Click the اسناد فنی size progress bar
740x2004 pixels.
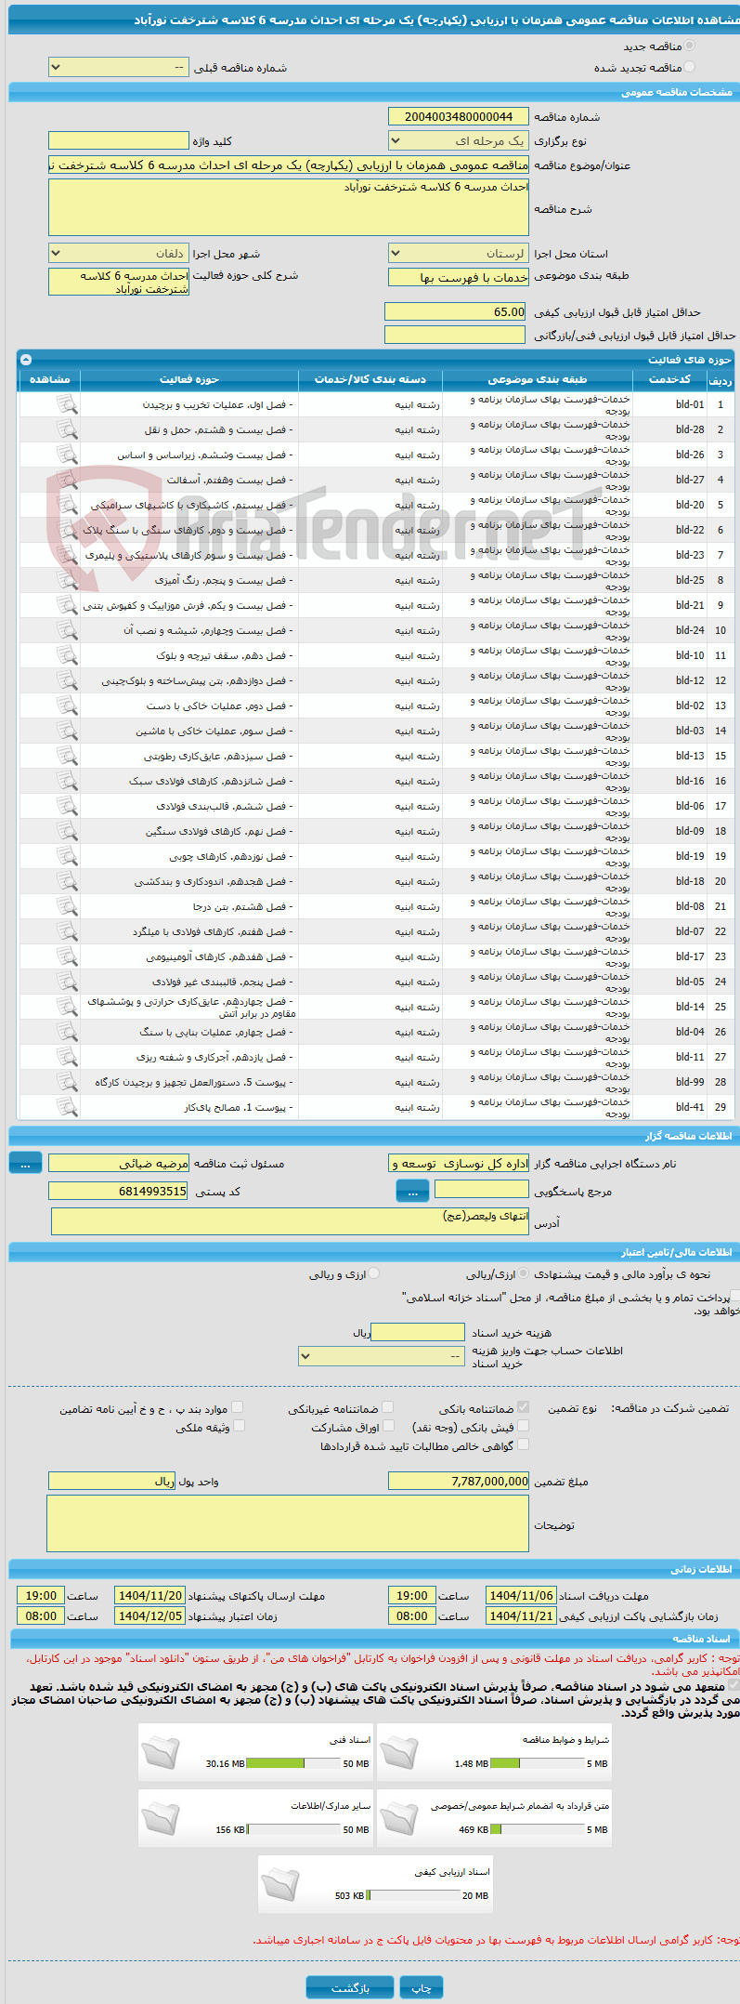tap(292, 1763)
